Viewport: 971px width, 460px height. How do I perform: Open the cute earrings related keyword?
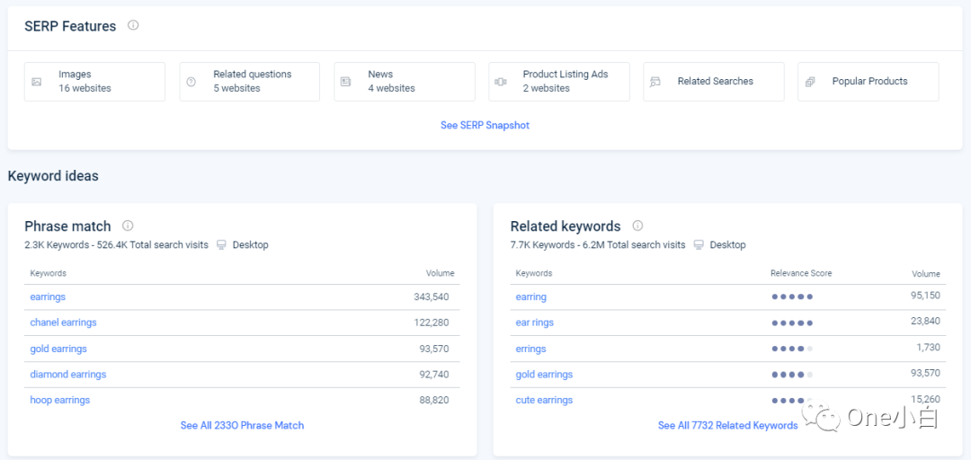[x=544, y=400]
